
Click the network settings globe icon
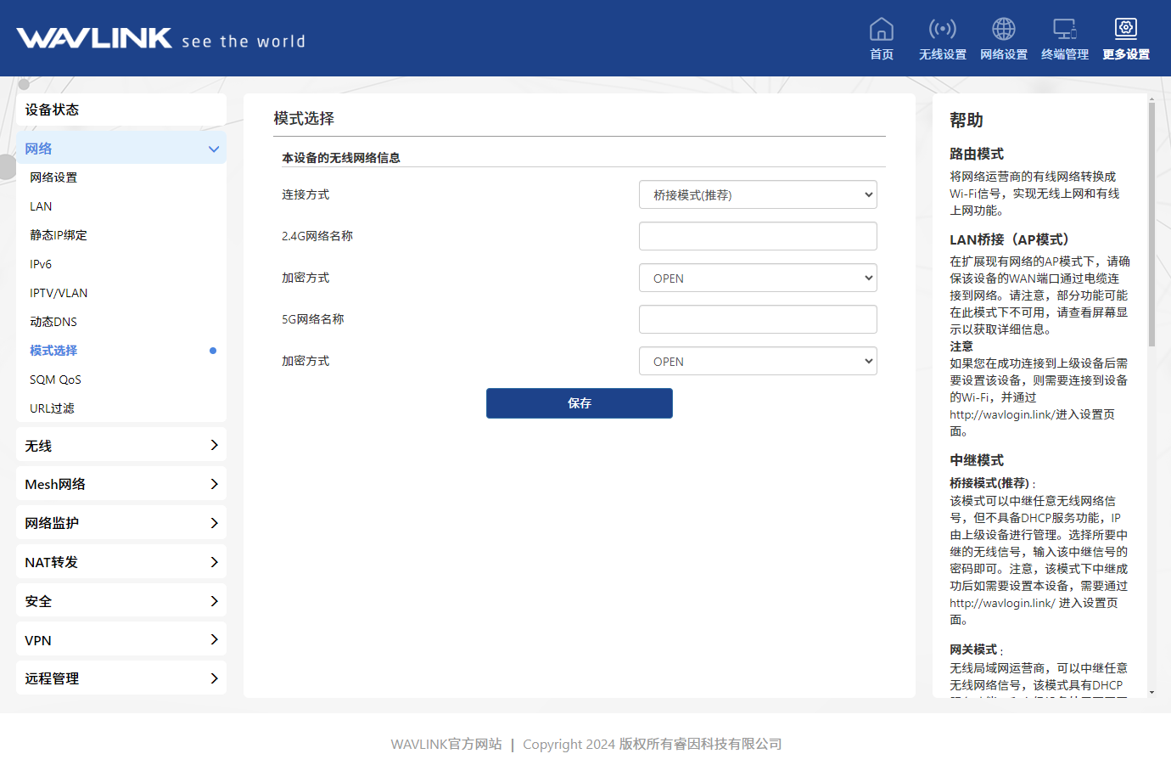1003,30
